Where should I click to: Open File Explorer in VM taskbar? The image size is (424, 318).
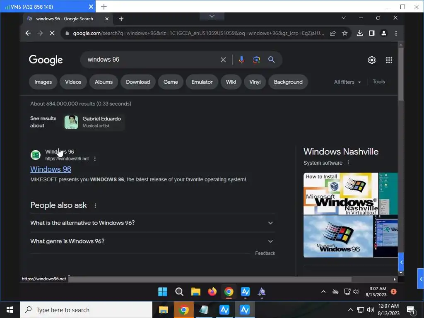(x=196, y=292)
